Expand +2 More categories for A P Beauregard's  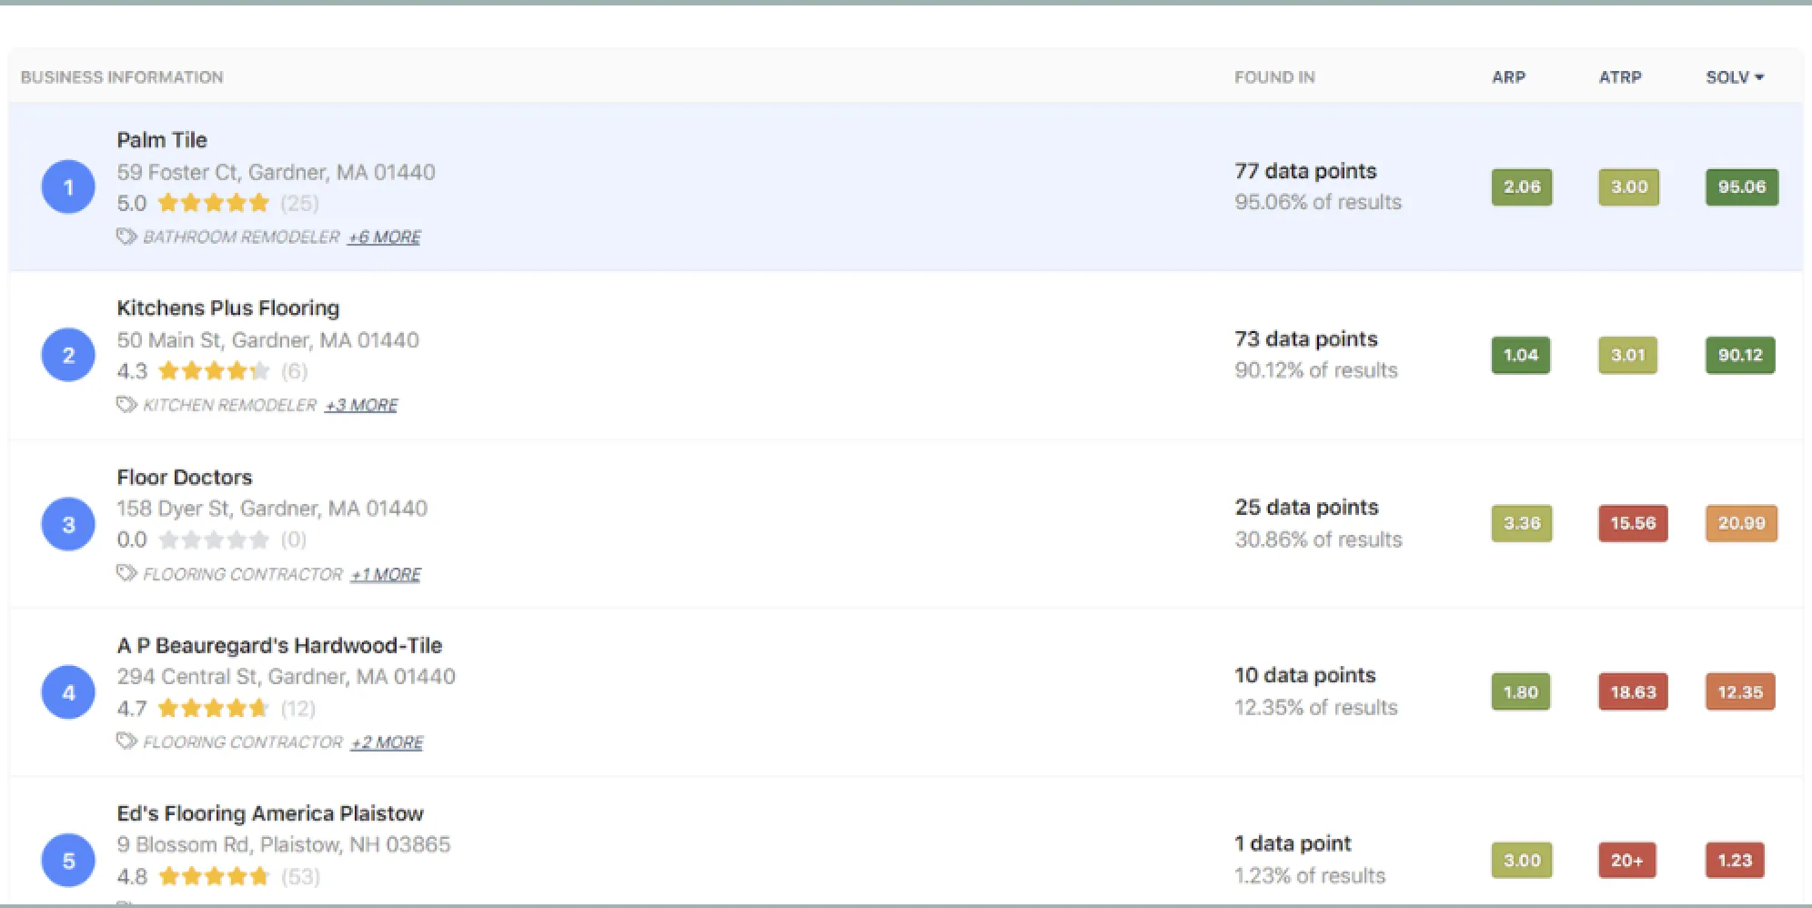(x=387, y=742)
